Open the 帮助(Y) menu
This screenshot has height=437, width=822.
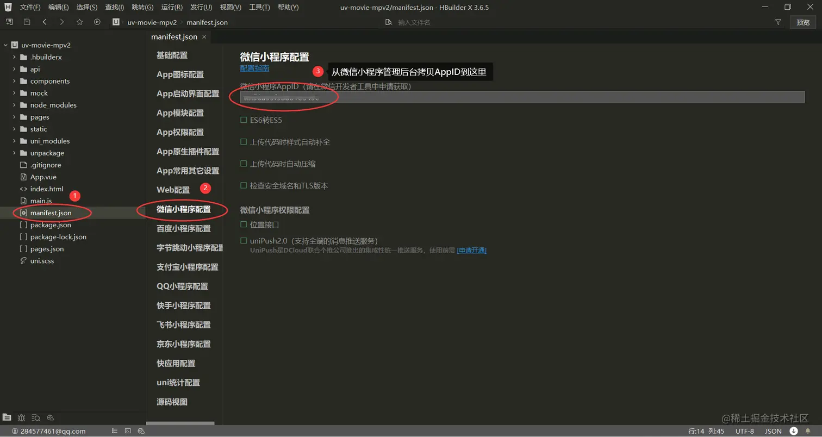pos(288,7)
